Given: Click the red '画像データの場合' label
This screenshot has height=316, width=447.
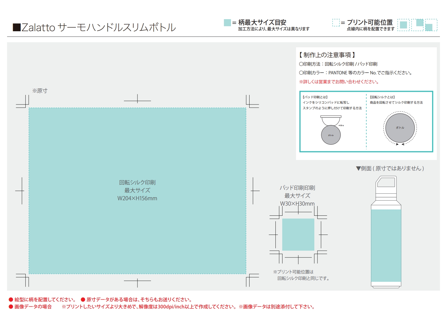Looking at the screenshot, I should coord(33,306).
